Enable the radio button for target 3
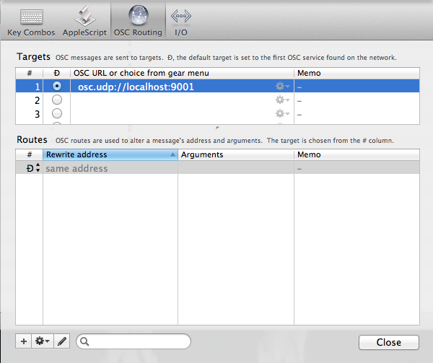The width and height of the screenshot is (433, 363). [57, 114]
